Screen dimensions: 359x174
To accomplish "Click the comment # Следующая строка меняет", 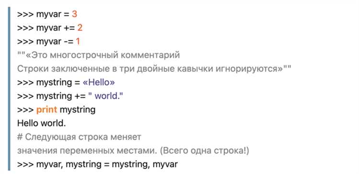I will (79, 137).
